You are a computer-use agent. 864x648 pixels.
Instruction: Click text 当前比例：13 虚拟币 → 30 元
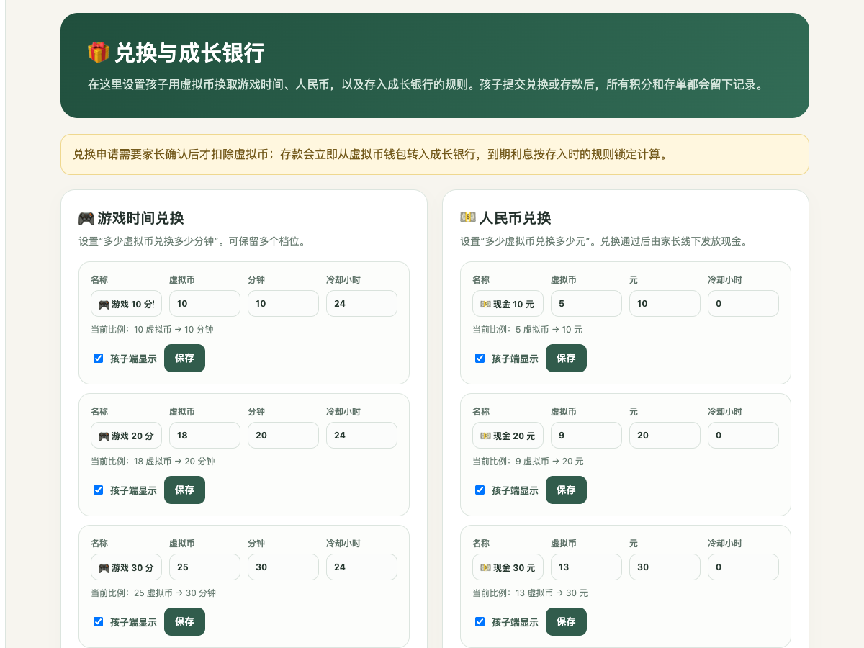pos(531,593)
